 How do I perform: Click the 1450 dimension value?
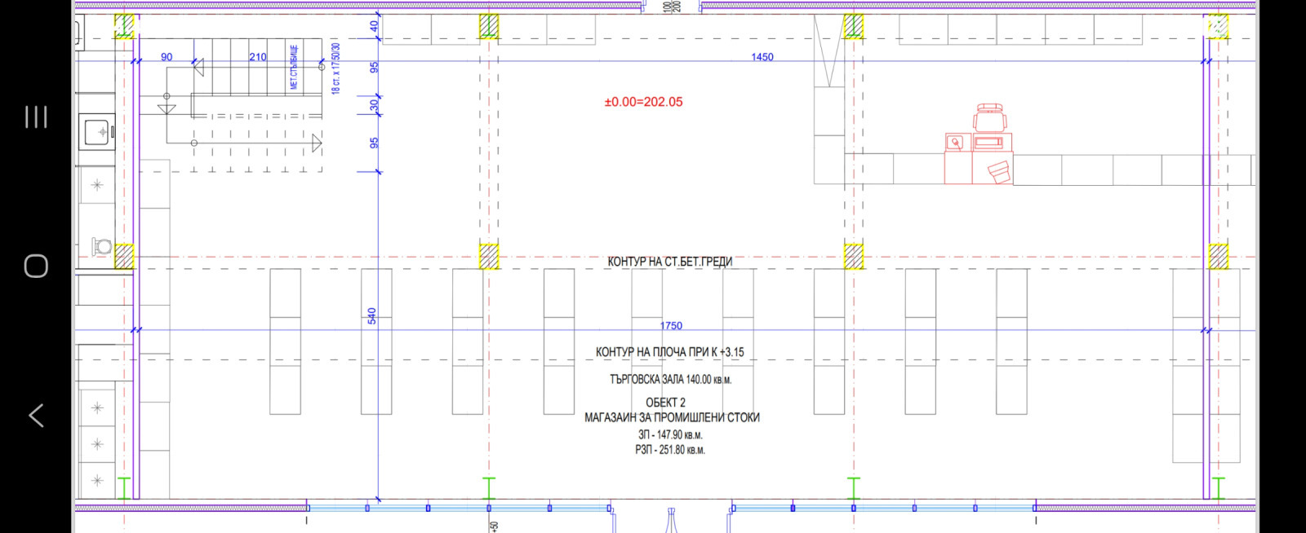tap(762, 56)
